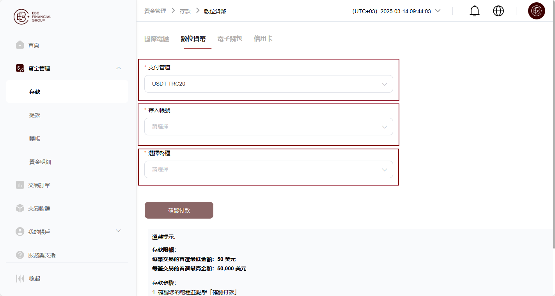This screenshot has width=555, height=296.
Task: Open the 選擇幣種 dropdown
Action: pos(268,169)
